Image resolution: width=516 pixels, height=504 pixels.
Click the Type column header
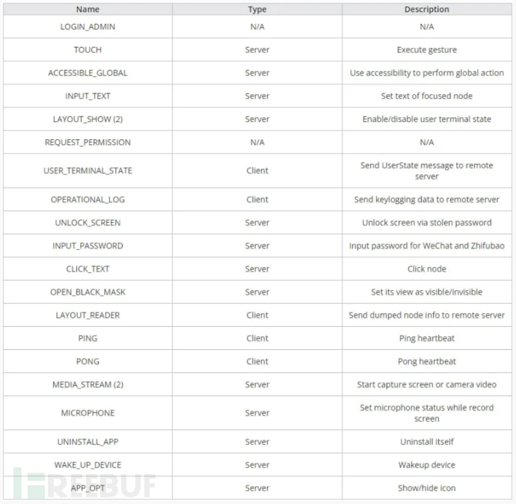click(x=257, y=10)
